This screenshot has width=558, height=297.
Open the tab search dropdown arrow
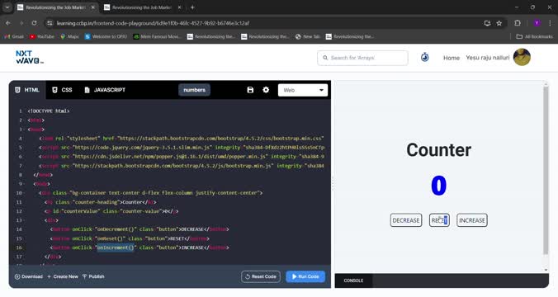point(7,7)
